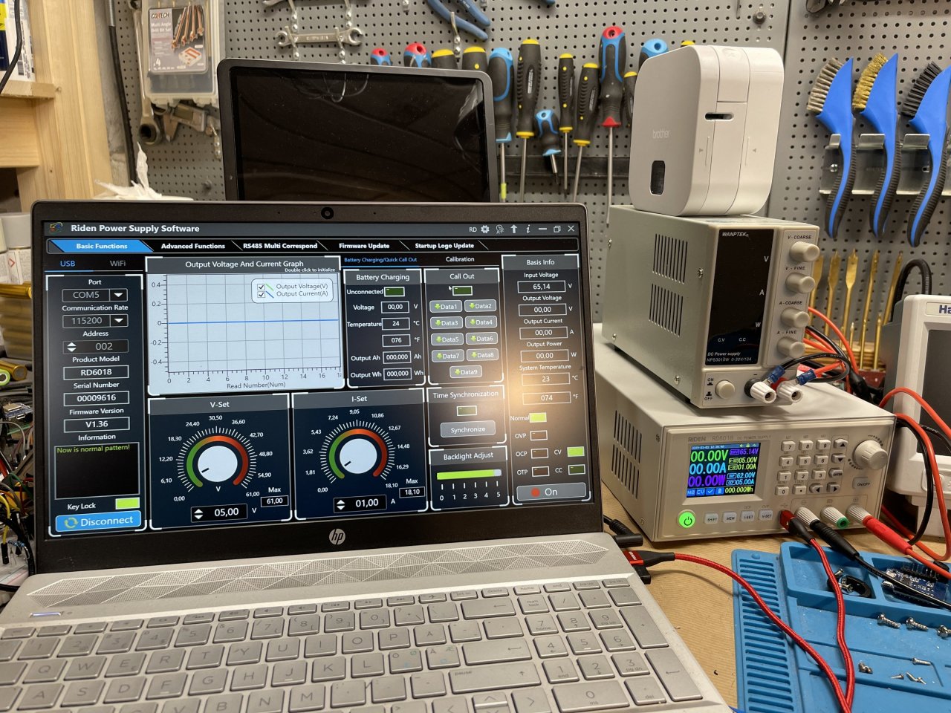This screenshot has width=951, height=713.
Task: Click the Serial Number field 00009616
Action: [x=97, y=398]
